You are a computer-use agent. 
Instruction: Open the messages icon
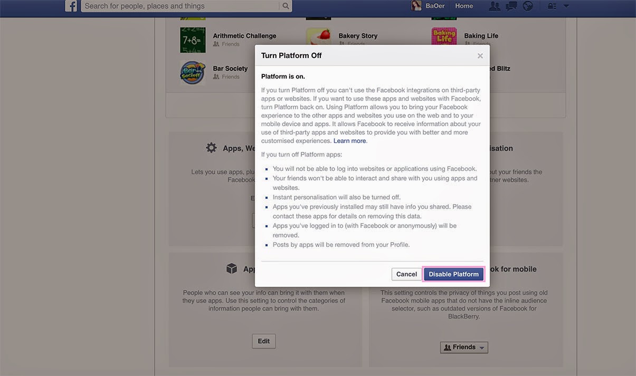[x=511, y=6]
